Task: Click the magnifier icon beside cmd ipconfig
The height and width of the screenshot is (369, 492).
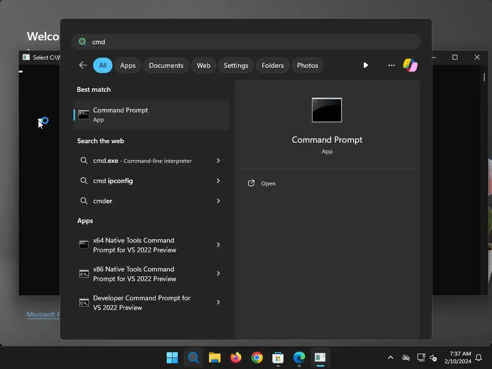Action: (84, 181)
